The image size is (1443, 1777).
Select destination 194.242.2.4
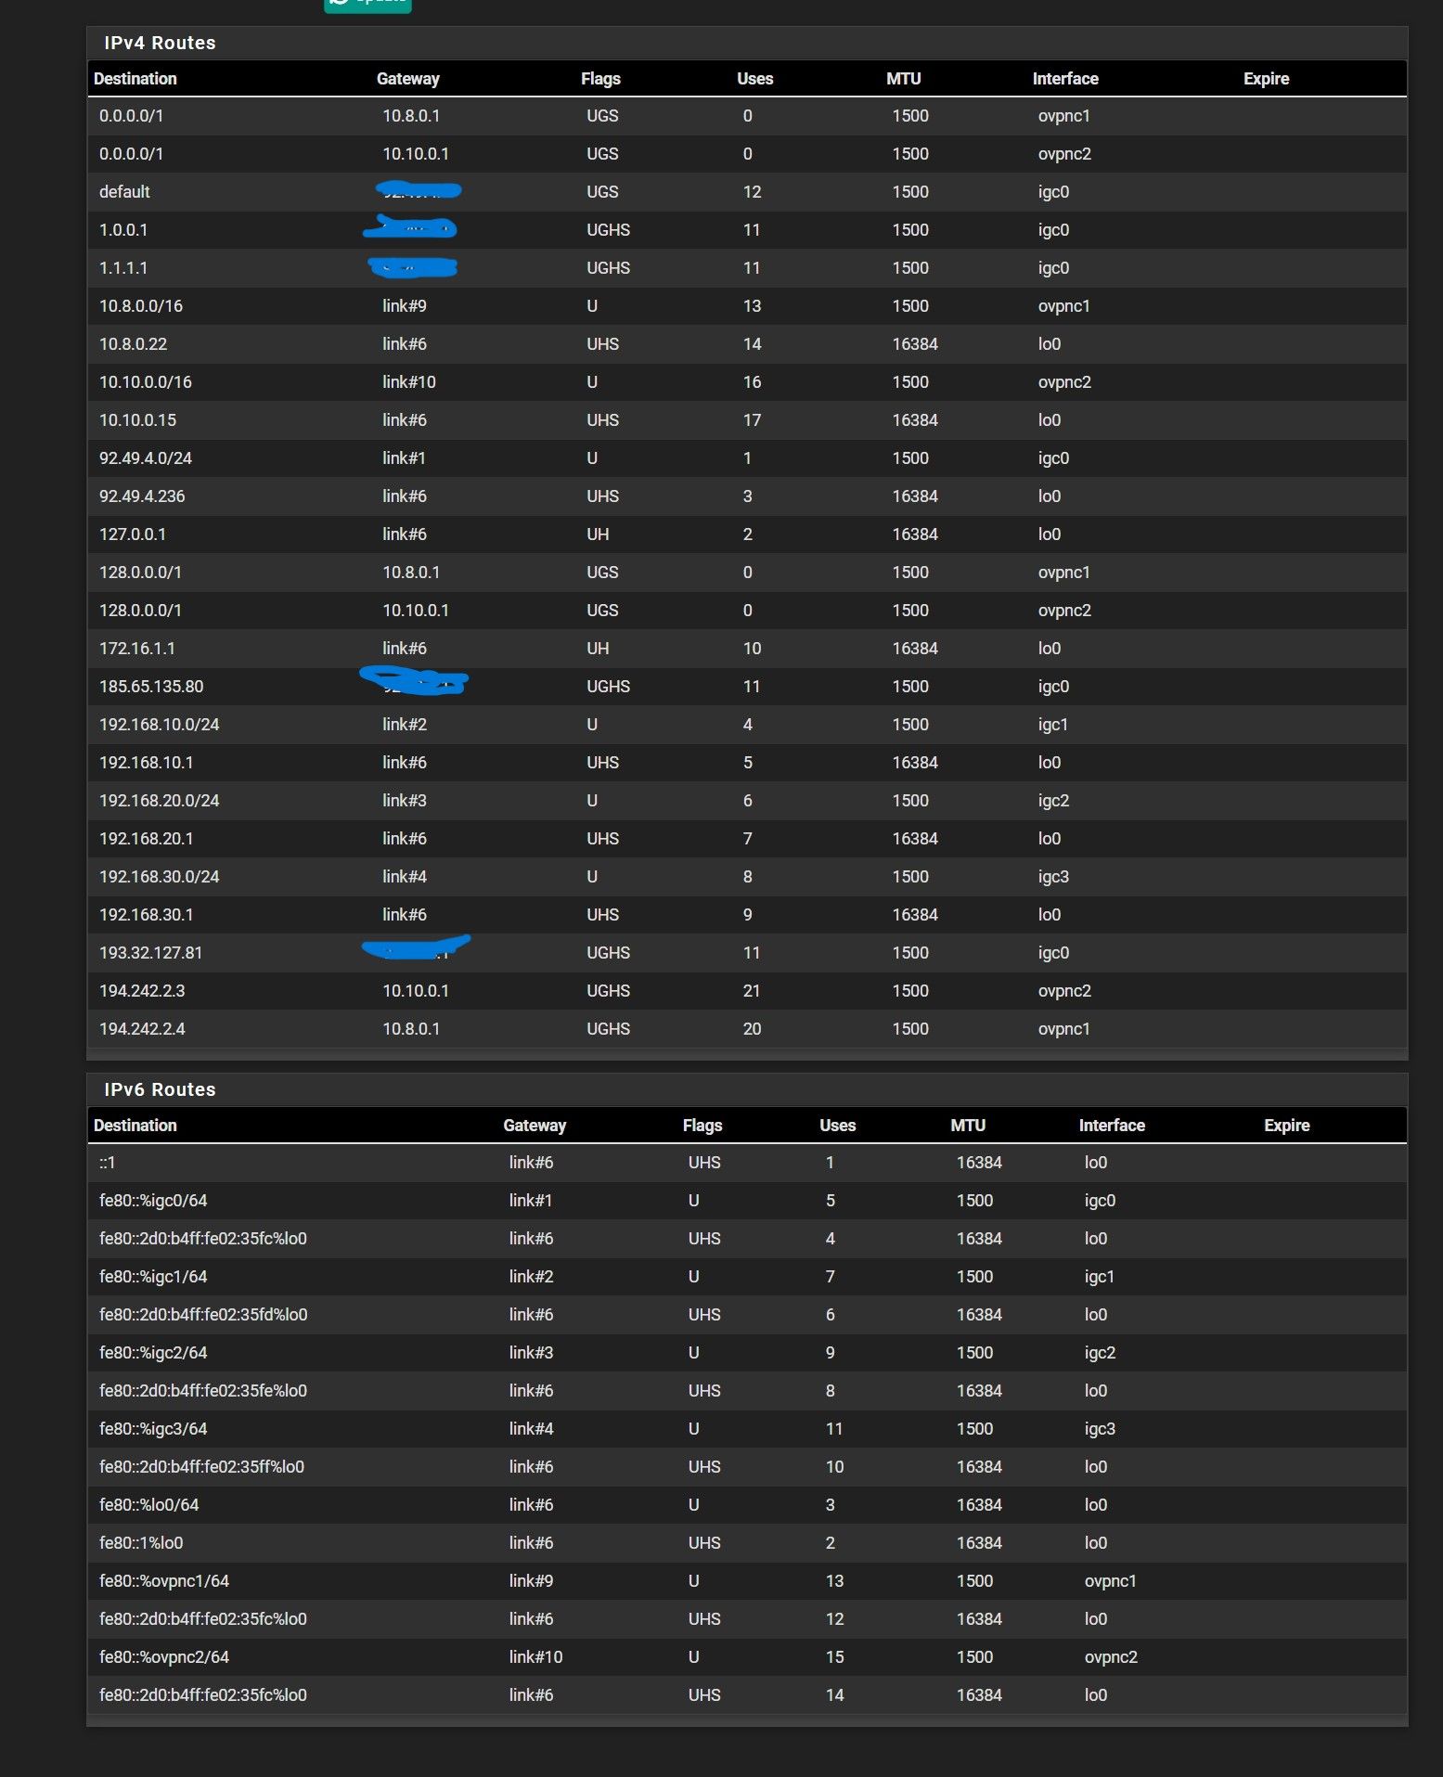point(142,1029)
